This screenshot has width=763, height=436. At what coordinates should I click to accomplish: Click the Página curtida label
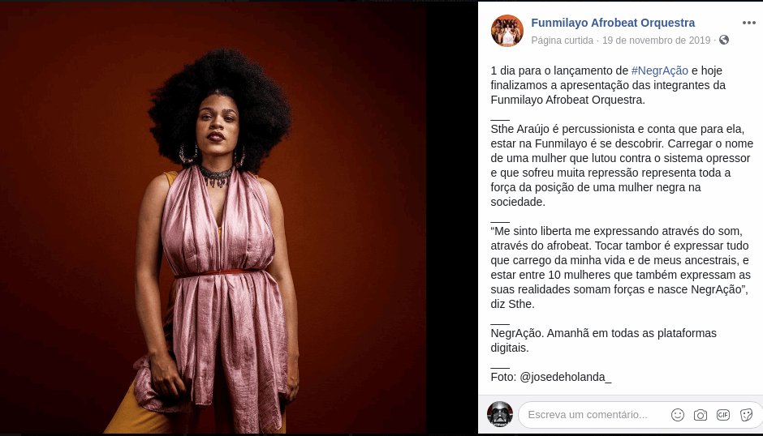coord(562,41)
